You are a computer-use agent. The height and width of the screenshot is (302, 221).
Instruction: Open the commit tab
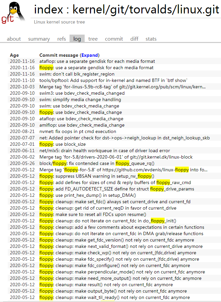coord(114,39)
